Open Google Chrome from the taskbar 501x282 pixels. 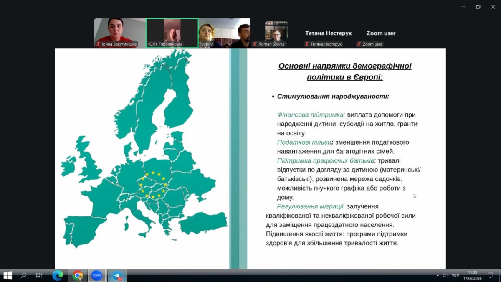click(77, 275)
